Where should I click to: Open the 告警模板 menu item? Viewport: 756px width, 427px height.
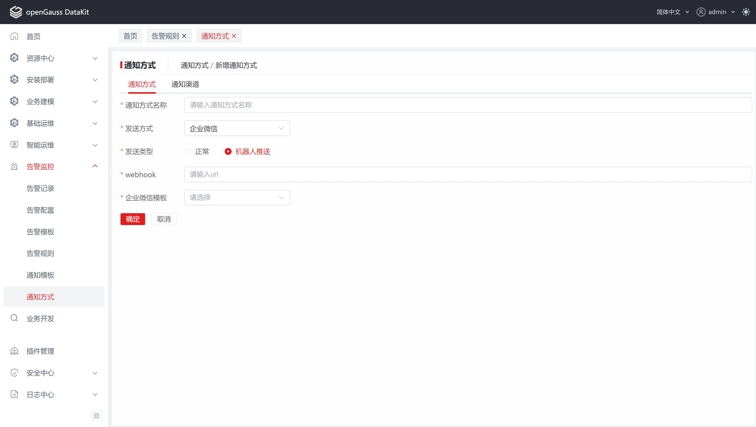40,232
